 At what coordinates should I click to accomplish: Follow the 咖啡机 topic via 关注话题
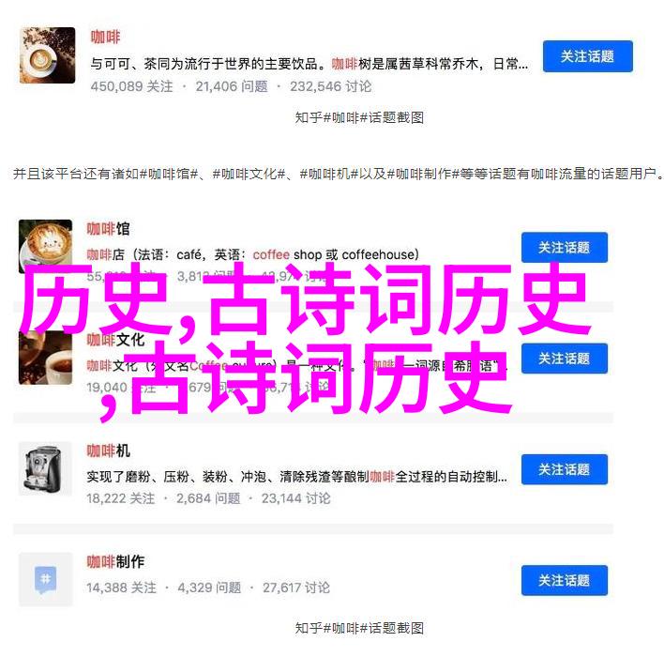pos(565,469)
